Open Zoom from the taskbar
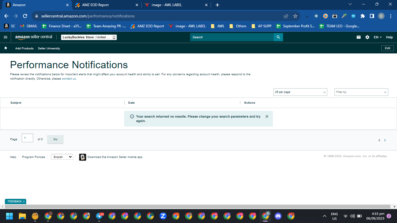Viewport: 397px width, 223px height. pyautogui.click(x=163, y=216)
